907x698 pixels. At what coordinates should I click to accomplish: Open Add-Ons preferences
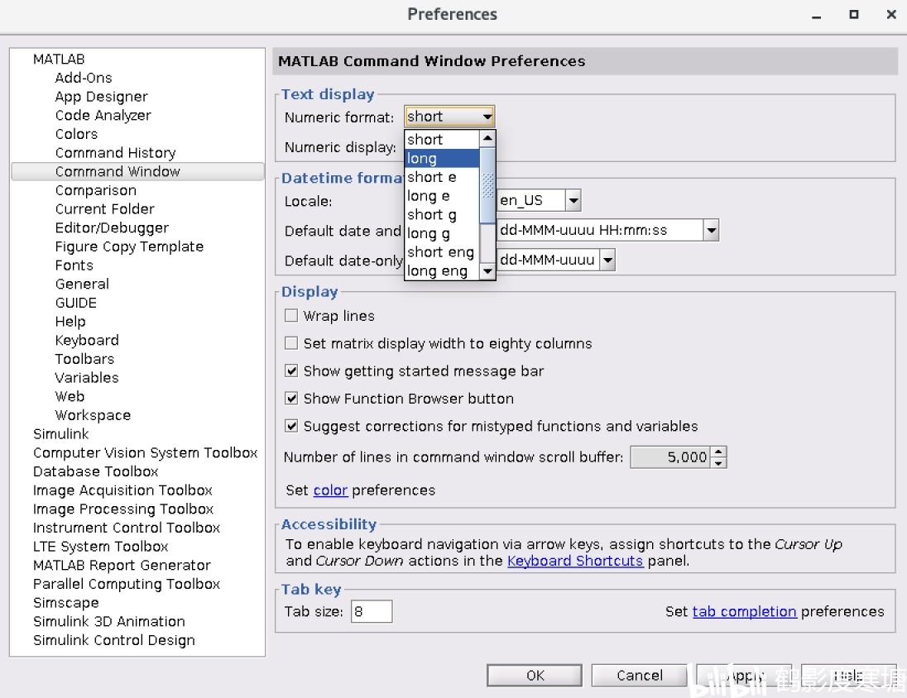[x=84, y=78]
